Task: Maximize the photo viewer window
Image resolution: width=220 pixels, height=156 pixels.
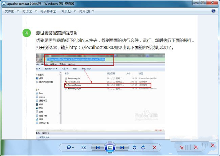Action: [x=203, y=3]
